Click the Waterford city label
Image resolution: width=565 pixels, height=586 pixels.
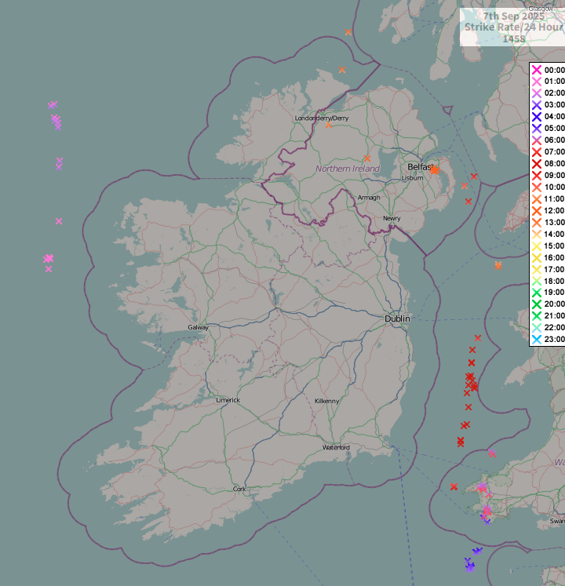pyautogui.click(x=336, y=447)
